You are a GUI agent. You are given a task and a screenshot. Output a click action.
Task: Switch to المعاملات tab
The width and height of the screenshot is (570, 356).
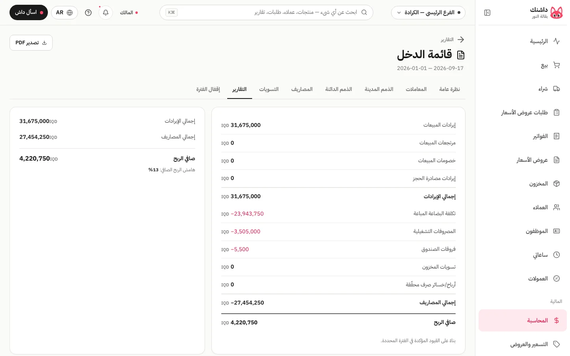coord(416,89)
